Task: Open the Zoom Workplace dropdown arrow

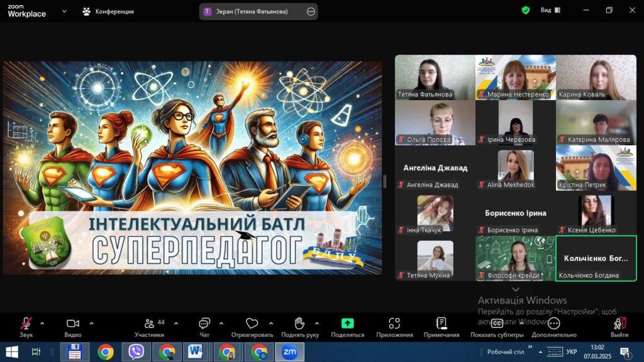Action: pos(64,11)
